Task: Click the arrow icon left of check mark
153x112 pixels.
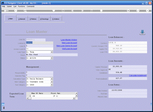Action: (128, 11)
